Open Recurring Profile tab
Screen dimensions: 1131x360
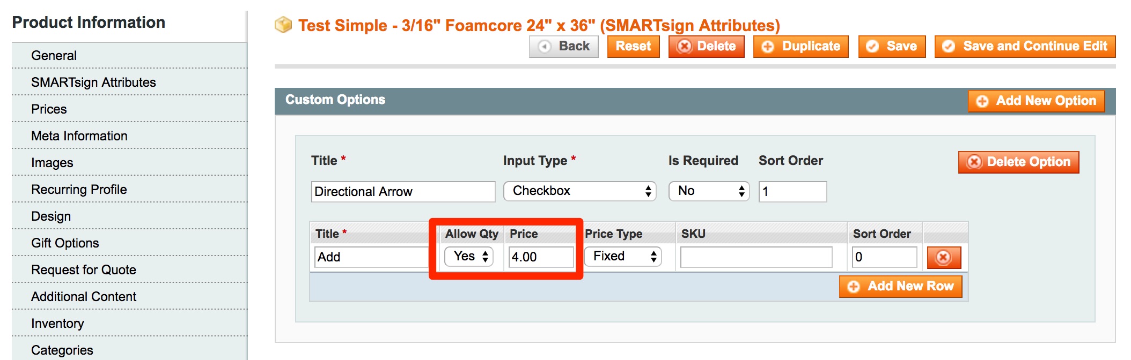coord(129,190)
